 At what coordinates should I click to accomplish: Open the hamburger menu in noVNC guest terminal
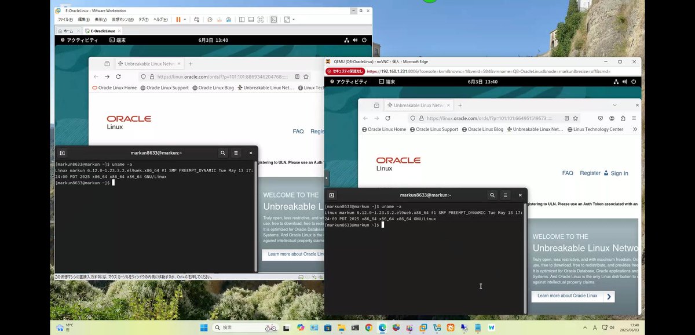click(506, 195)
